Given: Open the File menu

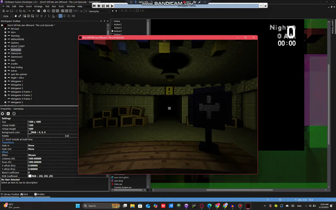Looking at the screenshot, I should point(8,6).
